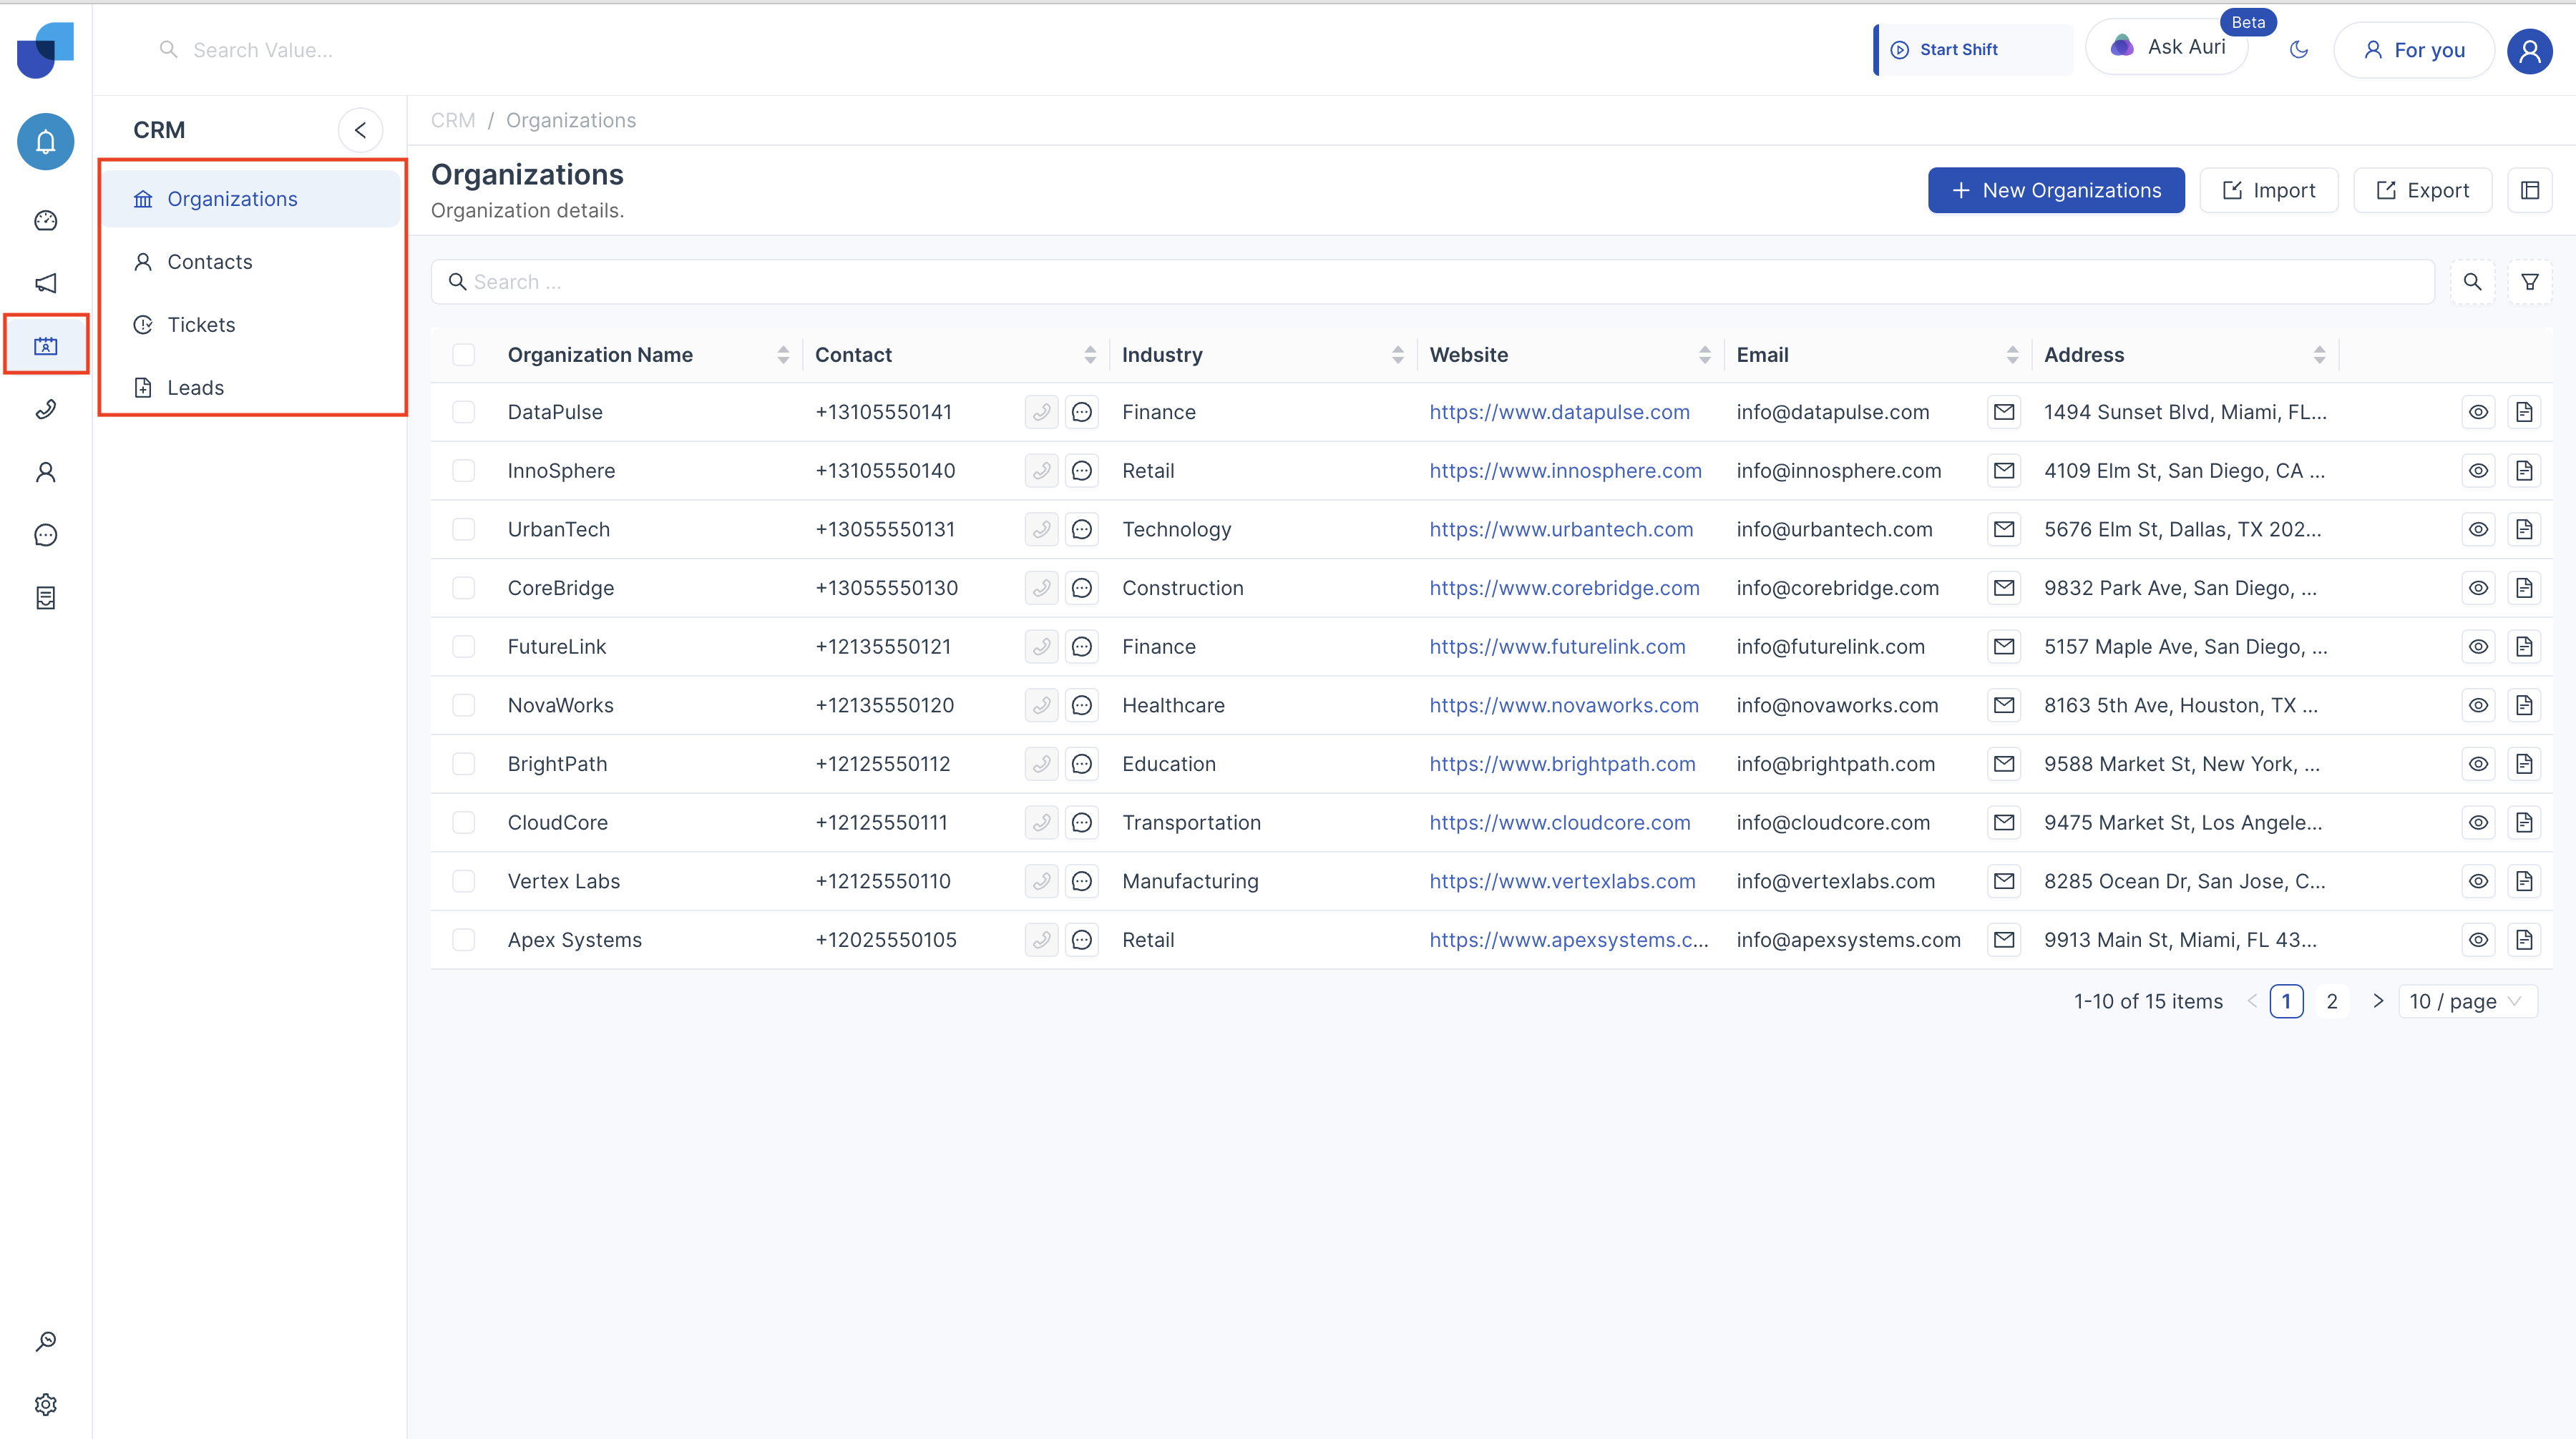
Task: View DataPulse details via eye icon
Action: tap(2478, 412)
